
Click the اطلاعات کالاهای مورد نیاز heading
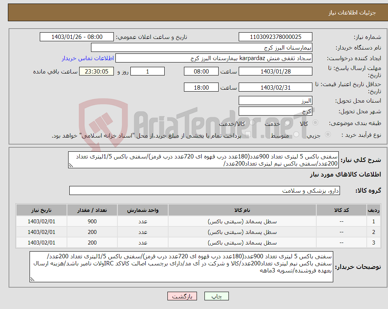[x=345, y=175]
